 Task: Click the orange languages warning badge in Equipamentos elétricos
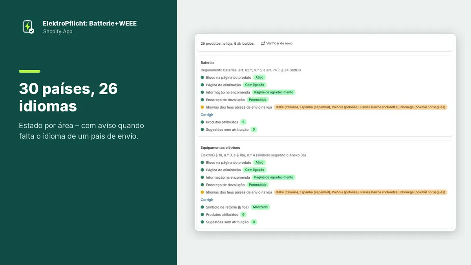pyautogui.click(x=361, y=192)
